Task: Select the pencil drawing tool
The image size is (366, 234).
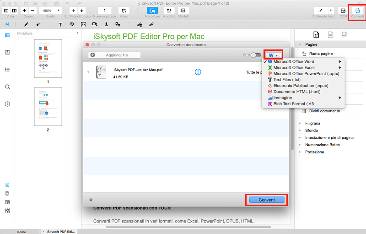Action: [26, 24]
